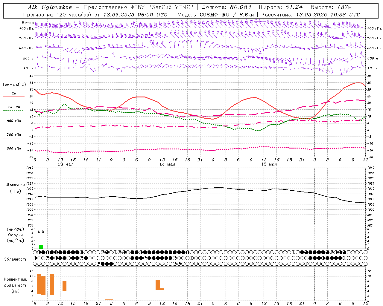This screenshot has width=383, height=306.
Task: Select the 'Широта: 51.24' header value
Action: point(281,7)
